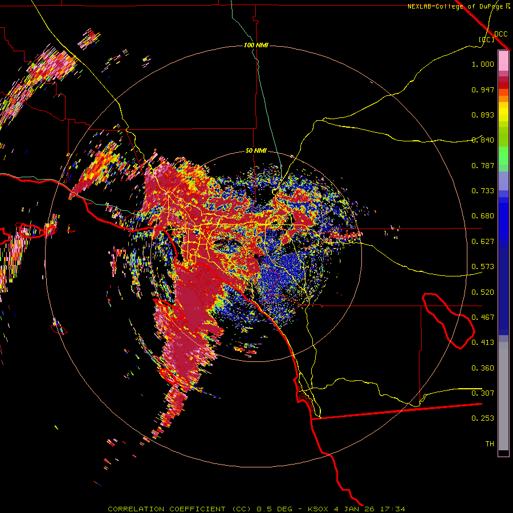Click the 50 NMI range ring label
Screen dimensions: 513x513
[x=256, y=150]
